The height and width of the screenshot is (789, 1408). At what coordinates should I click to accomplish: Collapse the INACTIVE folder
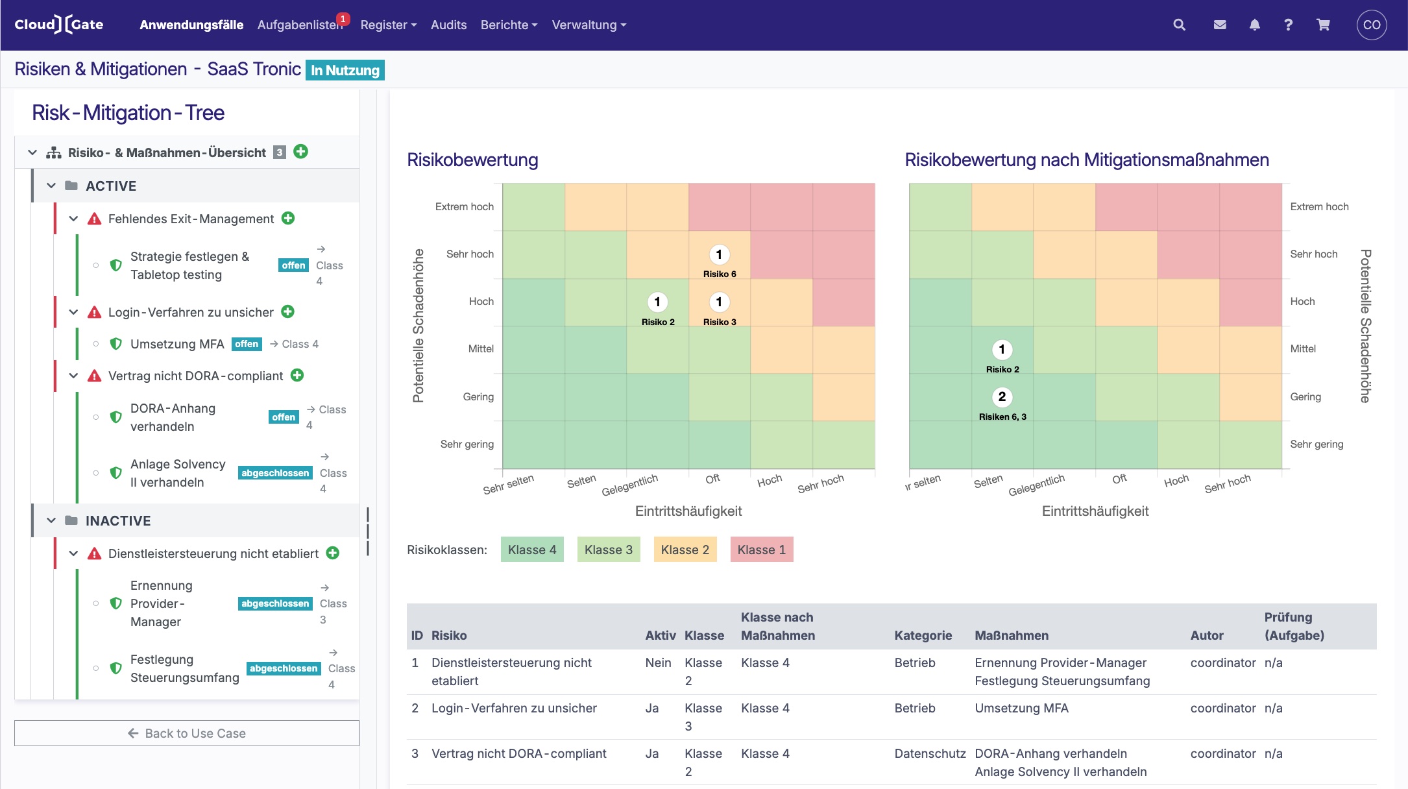point(51,520)
